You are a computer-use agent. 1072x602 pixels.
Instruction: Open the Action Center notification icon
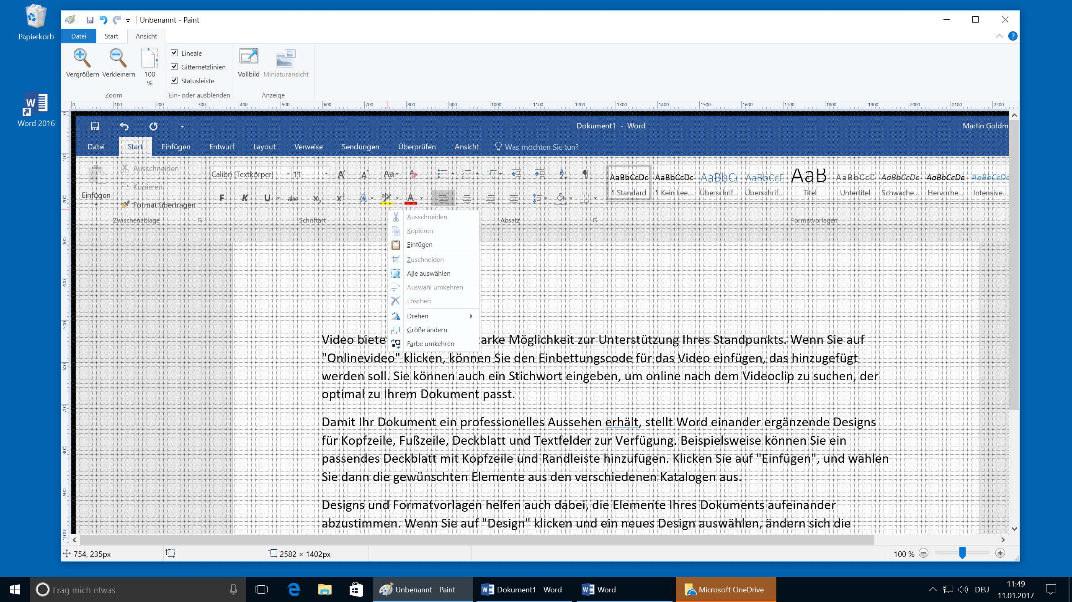[x=1051, y=590]
